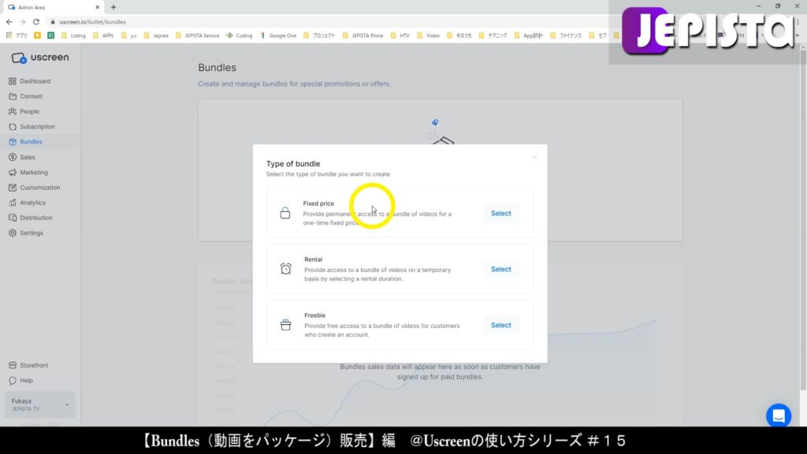
Task: Click the Distribution icon in sidebar
Action: point(13,218)
